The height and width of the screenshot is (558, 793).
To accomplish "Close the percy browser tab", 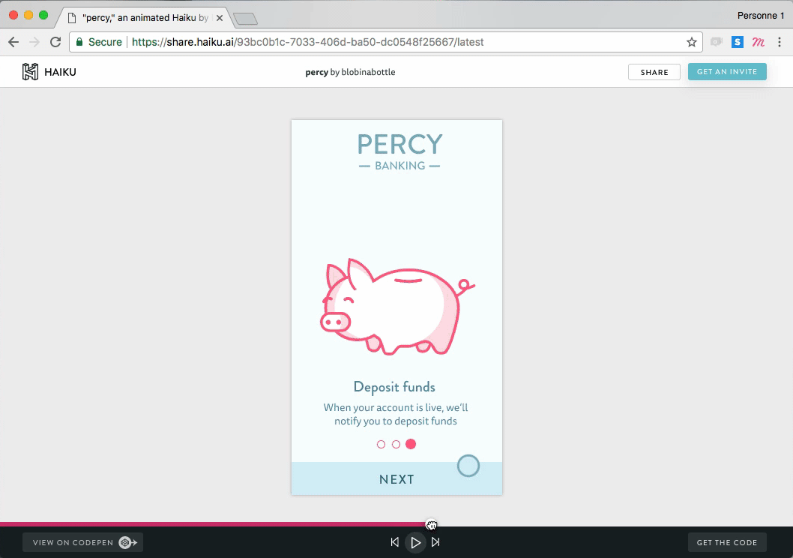I will point(220,17).
